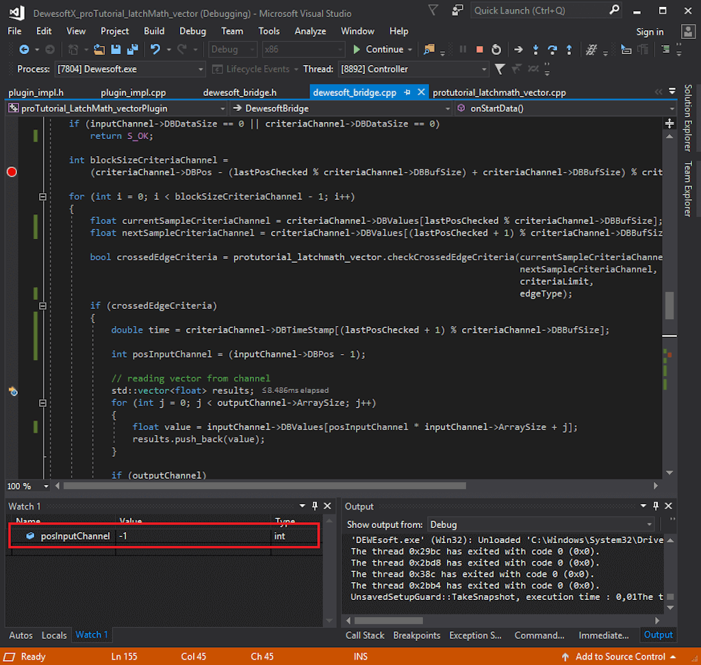The image size is (701, 665).
Task: Open the Watch 1 window options arrow
Action: coord(302,506)
